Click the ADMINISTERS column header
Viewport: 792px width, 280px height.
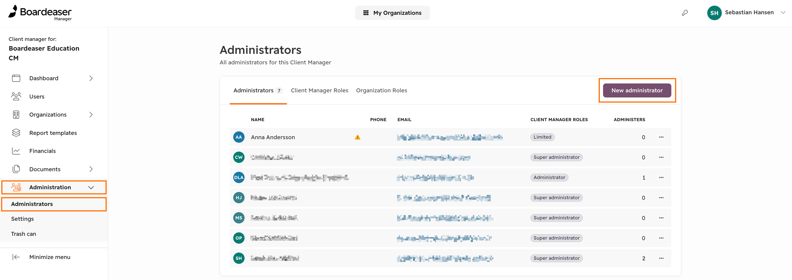click(629, 120)
